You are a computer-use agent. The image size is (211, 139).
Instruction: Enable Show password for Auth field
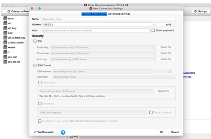[x=153, y=30]
